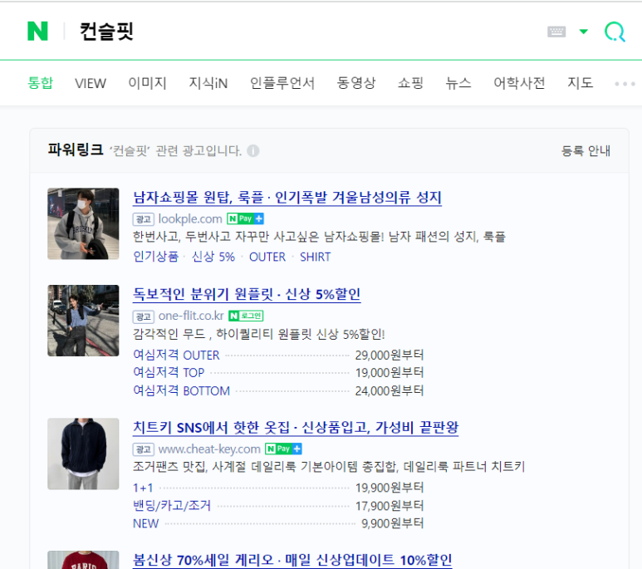Switch to the 인플루언서 tab
Image resolution: width=642 pixels, height=569 pixels.
(x=282, y=83)
